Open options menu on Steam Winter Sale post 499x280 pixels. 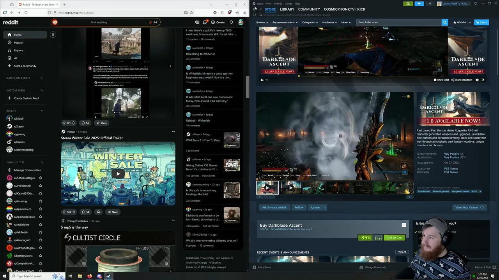click(173, 132)
